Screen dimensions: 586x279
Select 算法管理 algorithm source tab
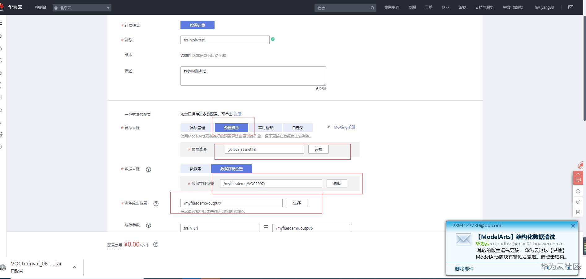[198, 128]
